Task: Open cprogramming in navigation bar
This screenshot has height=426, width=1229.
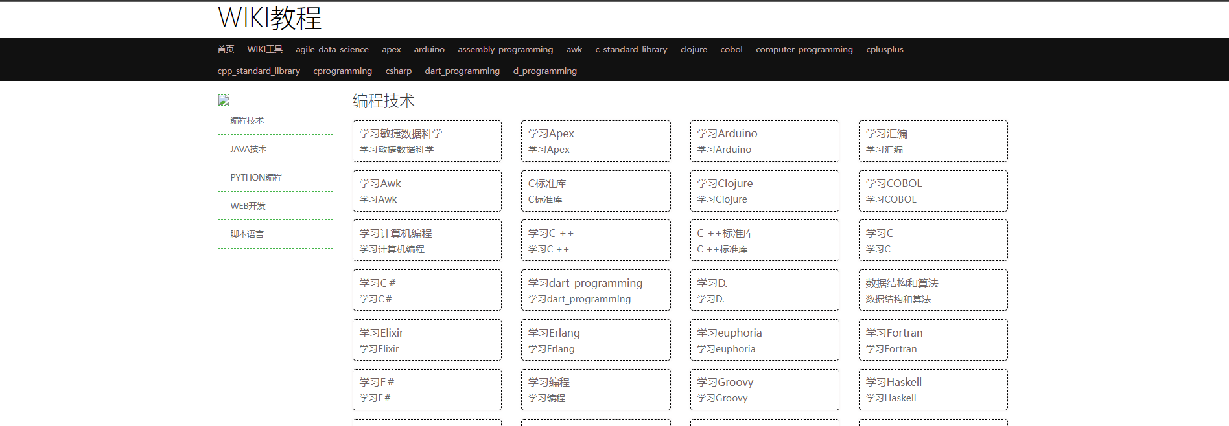Action: (342, 71)
